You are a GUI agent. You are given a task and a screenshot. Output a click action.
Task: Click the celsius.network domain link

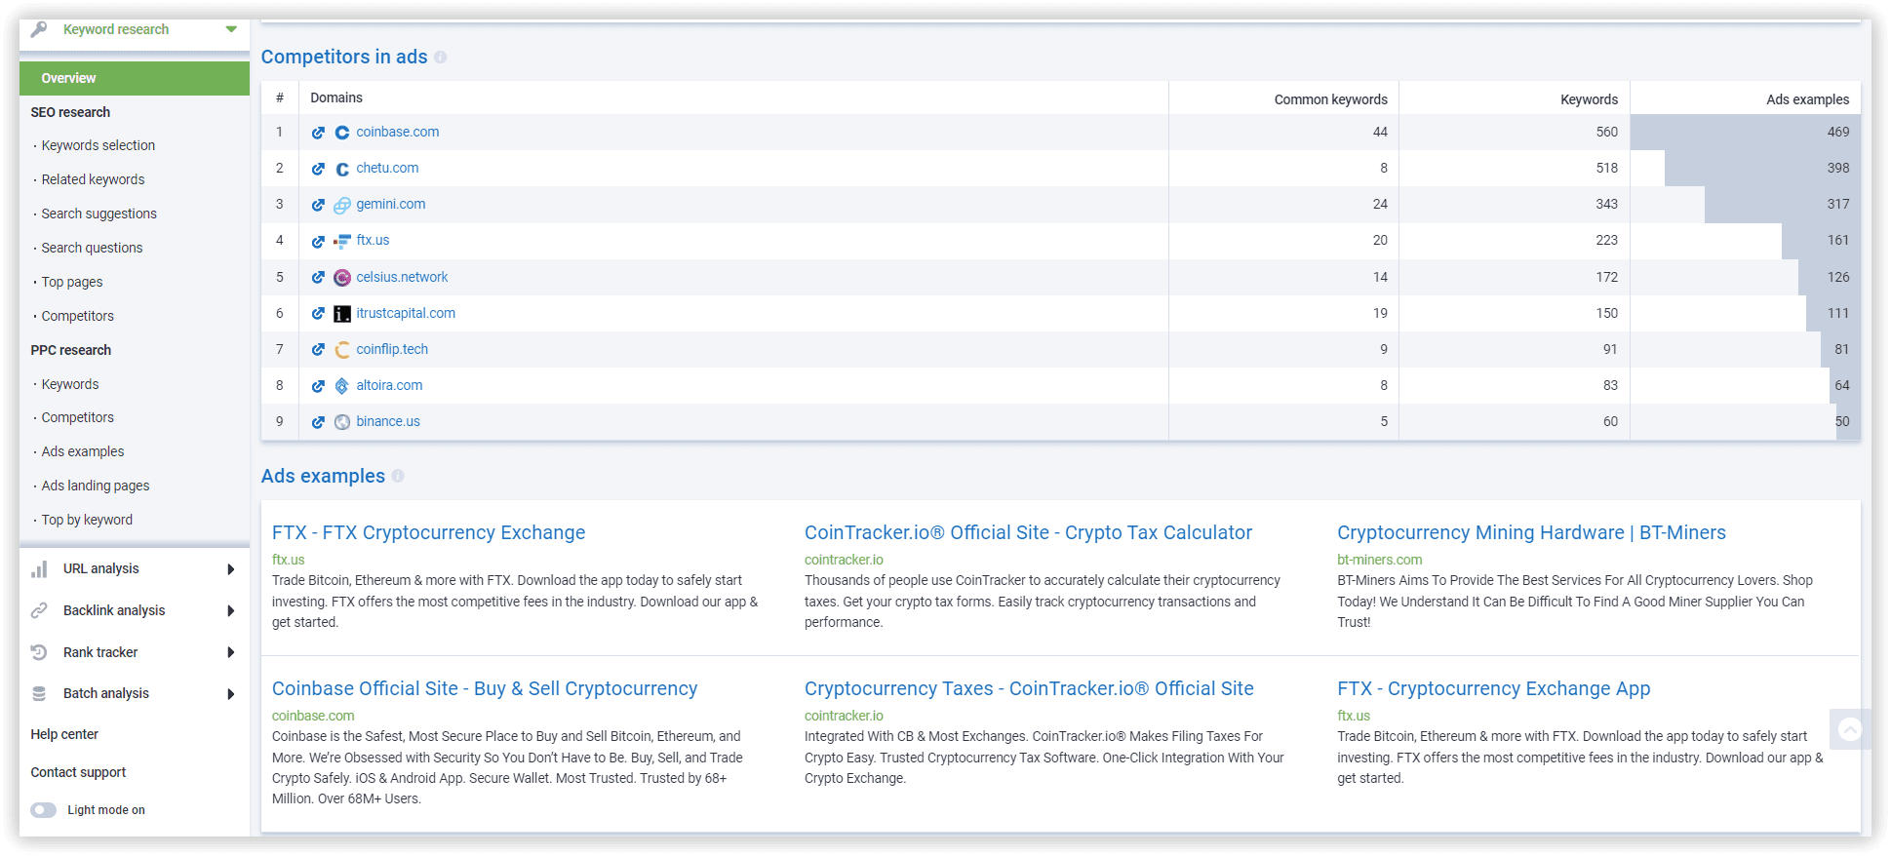[x=402, y=277]
